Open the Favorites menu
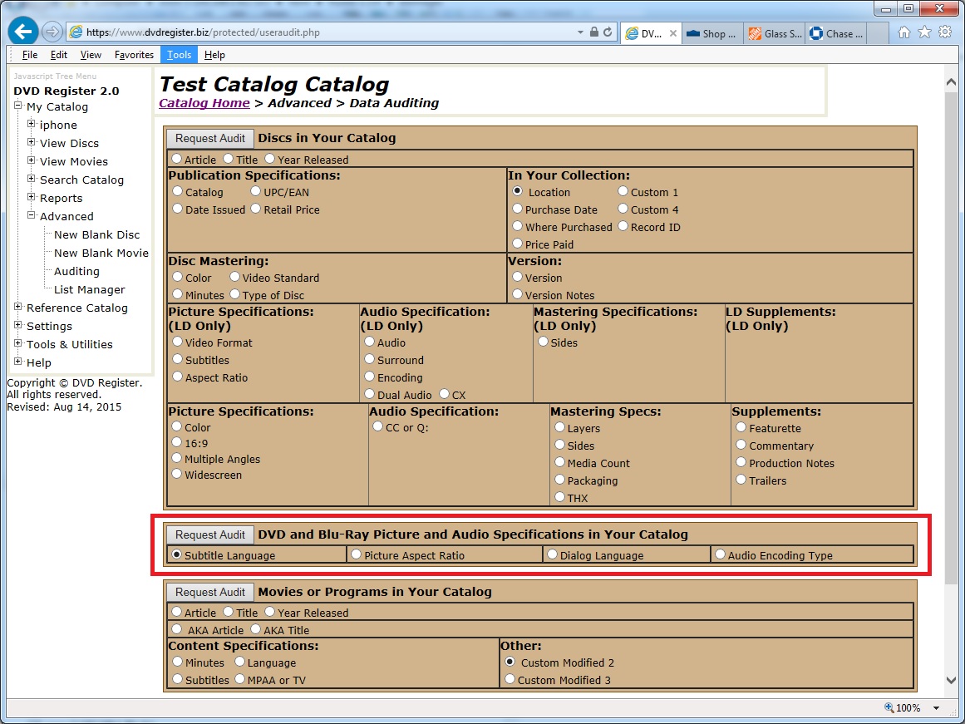This screenshot has height=724, width=965. 134,55
